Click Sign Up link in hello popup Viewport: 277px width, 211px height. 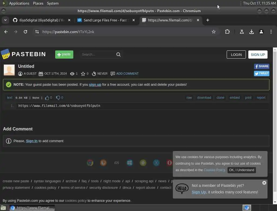[199, 192]
